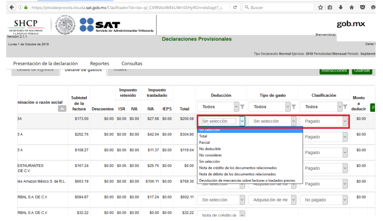Click the SAT logo
The height and width of the screenshot is (221, 383).
pos(116,25)
